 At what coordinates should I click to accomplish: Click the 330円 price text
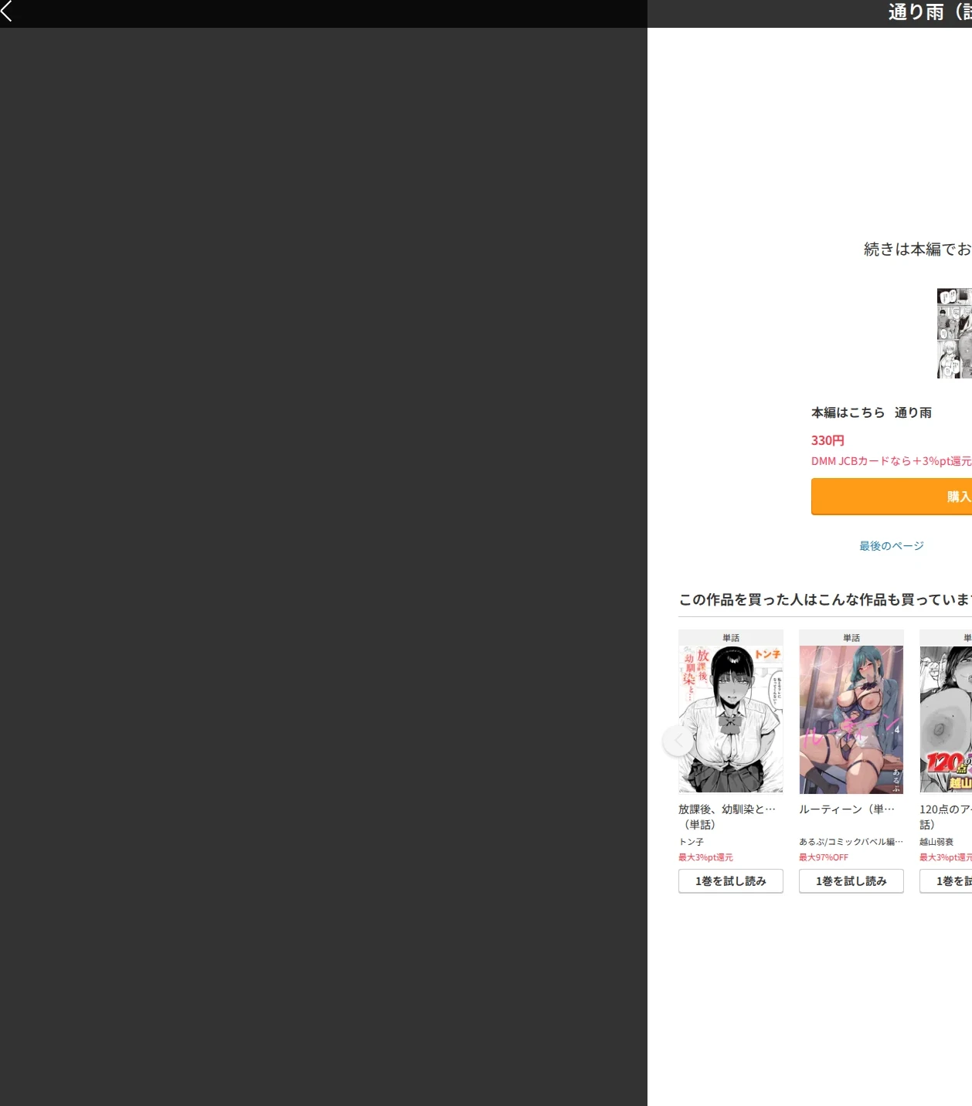pyautogui.click(x=828, y=440)
